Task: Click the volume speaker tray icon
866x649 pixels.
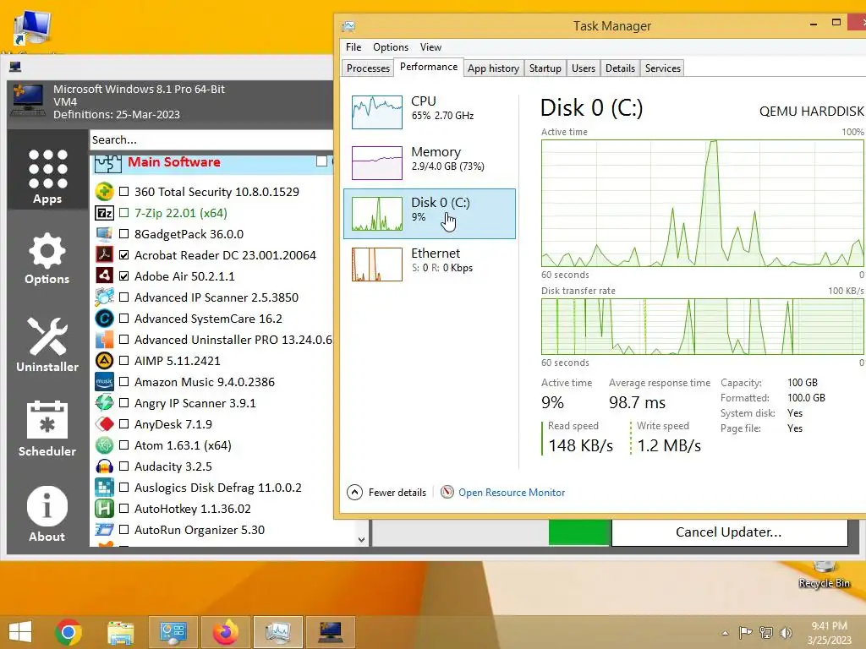Action: pos(786,632)
